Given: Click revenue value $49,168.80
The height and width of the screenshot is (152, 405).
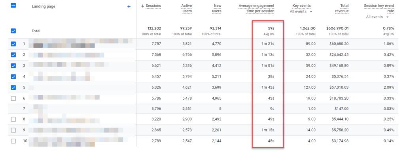Looking at the screenshot, I should coord(339,66).
